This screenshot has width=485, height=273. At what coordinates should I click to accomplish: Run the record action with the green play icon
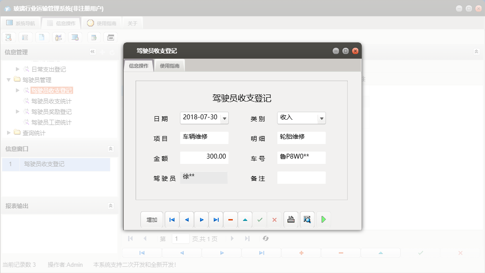pyautogui.click(x=324, y=220)
